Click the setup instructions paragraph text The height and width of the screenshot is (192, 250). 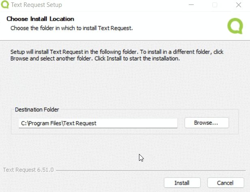point(117,55)
